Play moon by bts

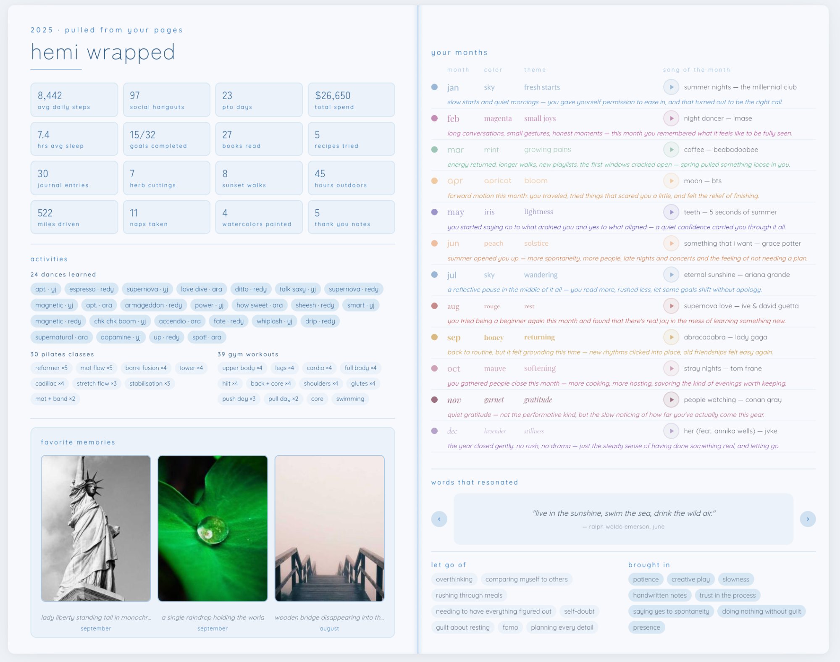[x=671, y=181]
